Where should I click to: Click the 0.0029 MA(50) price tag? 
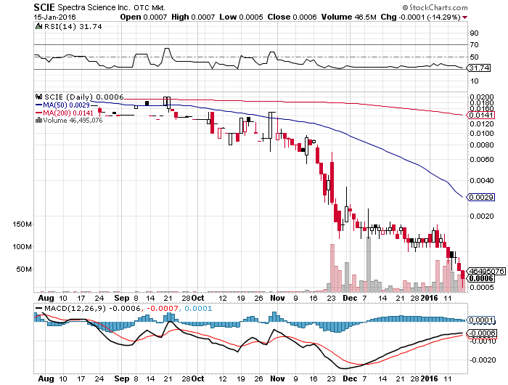coord(481,197)
